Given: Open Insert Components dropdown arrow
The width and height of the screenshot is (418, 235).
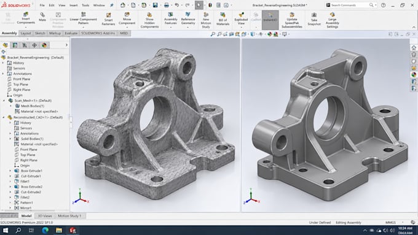Looking at the screenshot, I should [x=26, y=27].
